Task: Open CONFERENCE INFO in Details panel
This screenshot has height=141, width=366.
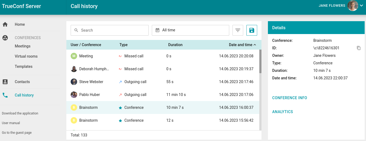Action: click(x=290, y=98)
